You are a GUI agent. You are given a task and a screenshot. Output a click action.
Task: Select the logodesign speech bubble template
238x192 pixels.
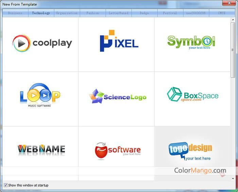(x=192, y=151)
